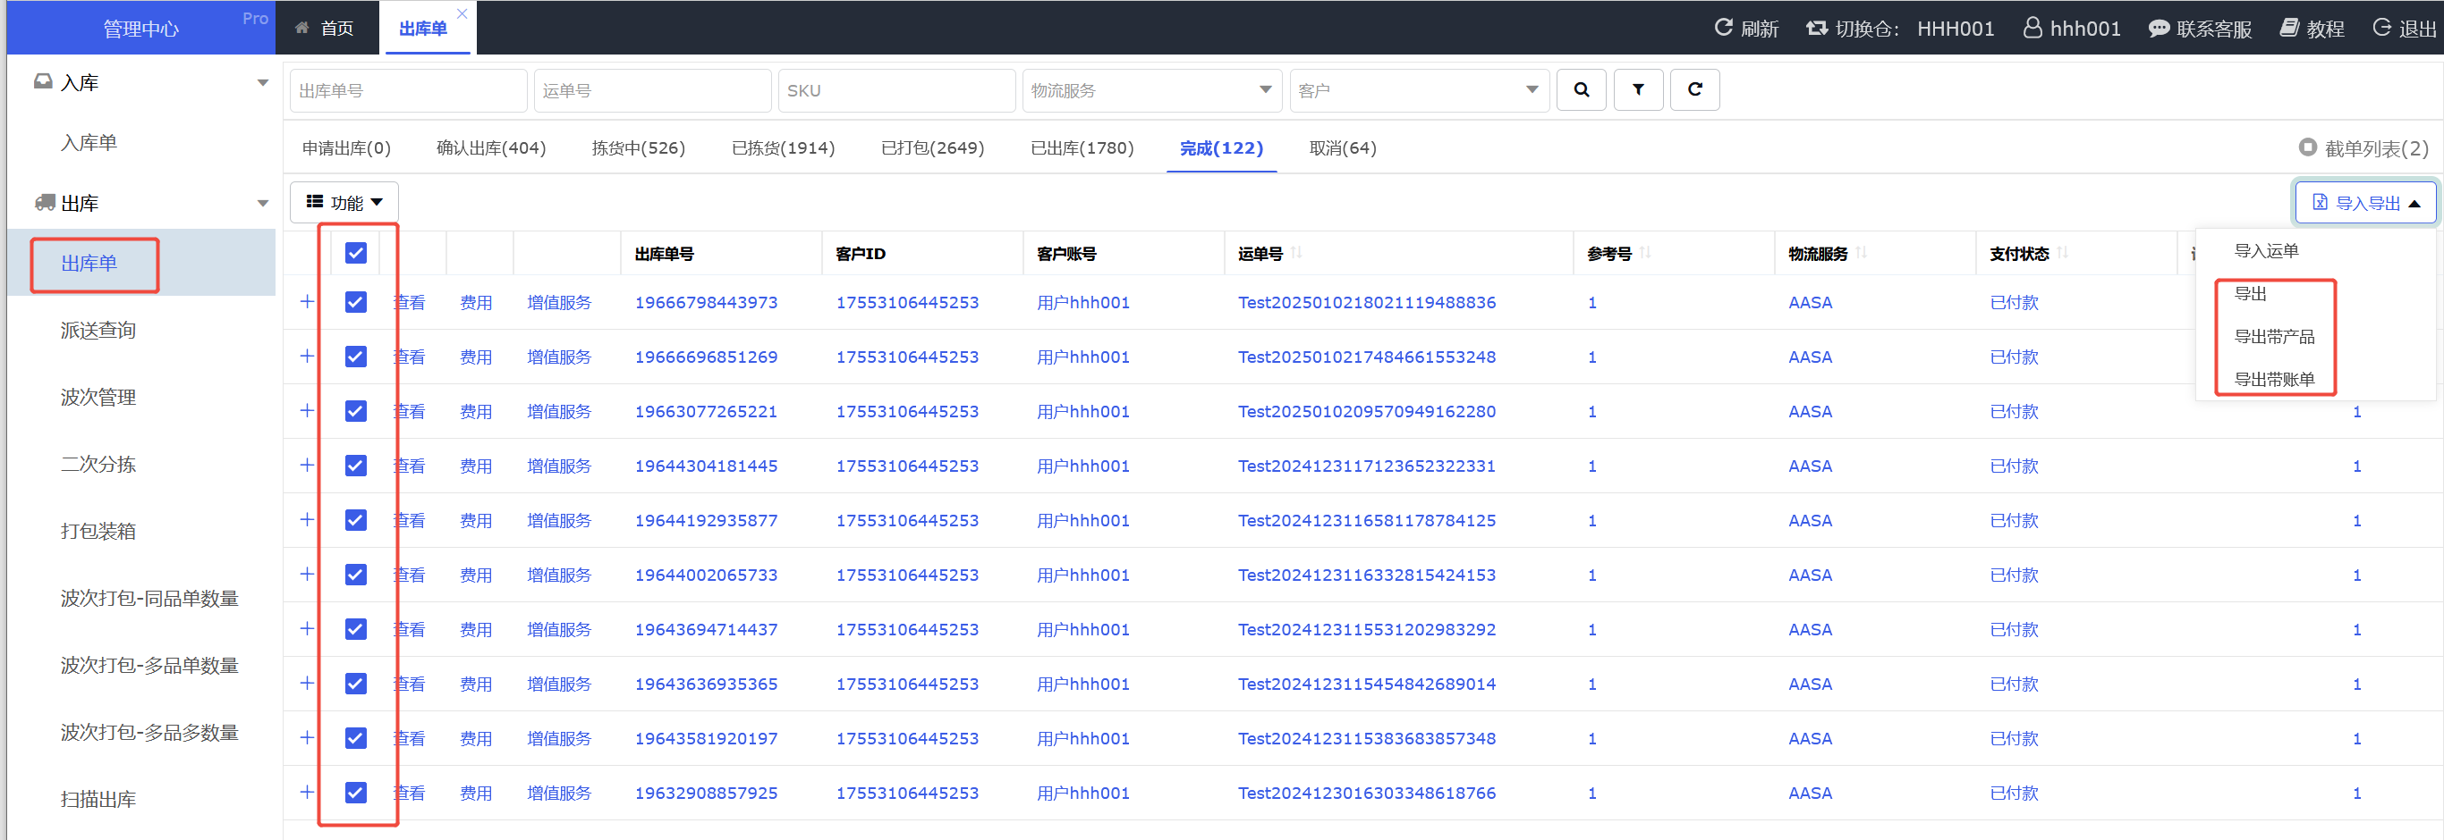Click the reset refresh icon button
2444x840 pixels.
click(x=1694, y=90)
